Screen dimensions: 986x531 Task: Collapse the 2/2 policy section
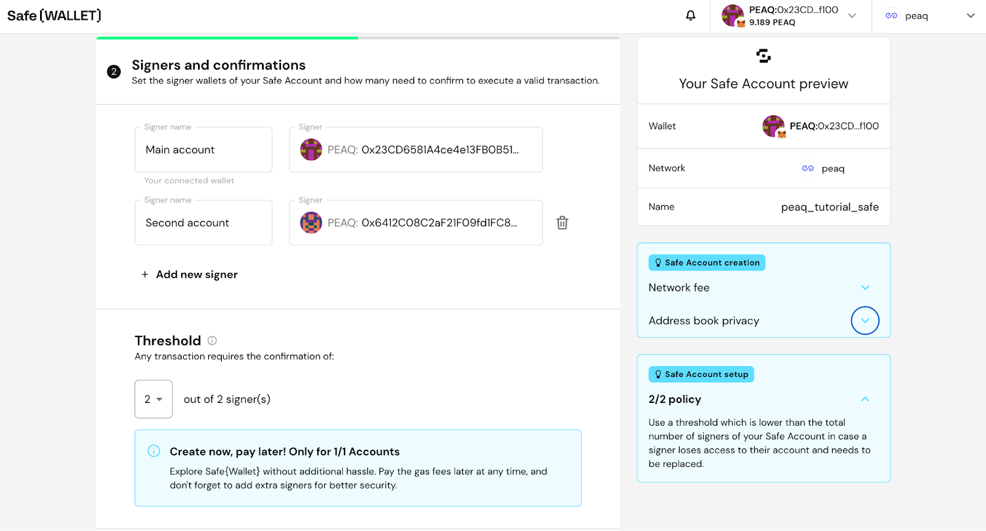point(865,399)
